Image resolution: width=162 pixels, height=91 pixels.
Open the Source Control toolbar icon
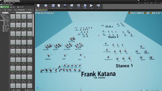pyautogui.click(x=46, y=6)
